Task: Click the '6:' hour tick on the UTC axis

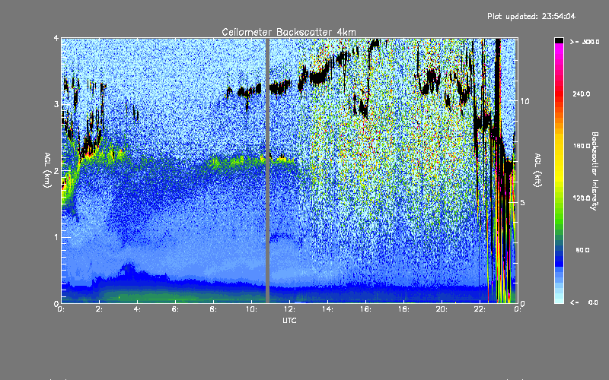Action: pyautogui.click(x=176, y=309)
